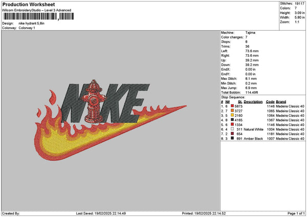Click the dark swatch with 4165 stitches
Image resolution: width=307 pixels, height=217 pixels.
point(232,120)
